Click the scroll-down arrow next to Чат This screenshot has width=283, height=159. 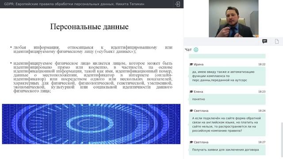[196, 49]
